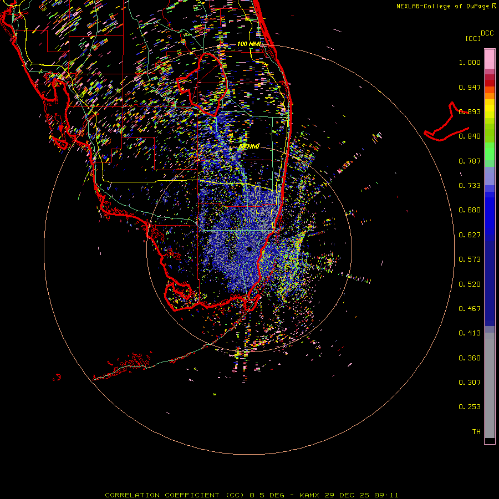
Task: Select the 0.787 scale value
Action: (470, 161)
